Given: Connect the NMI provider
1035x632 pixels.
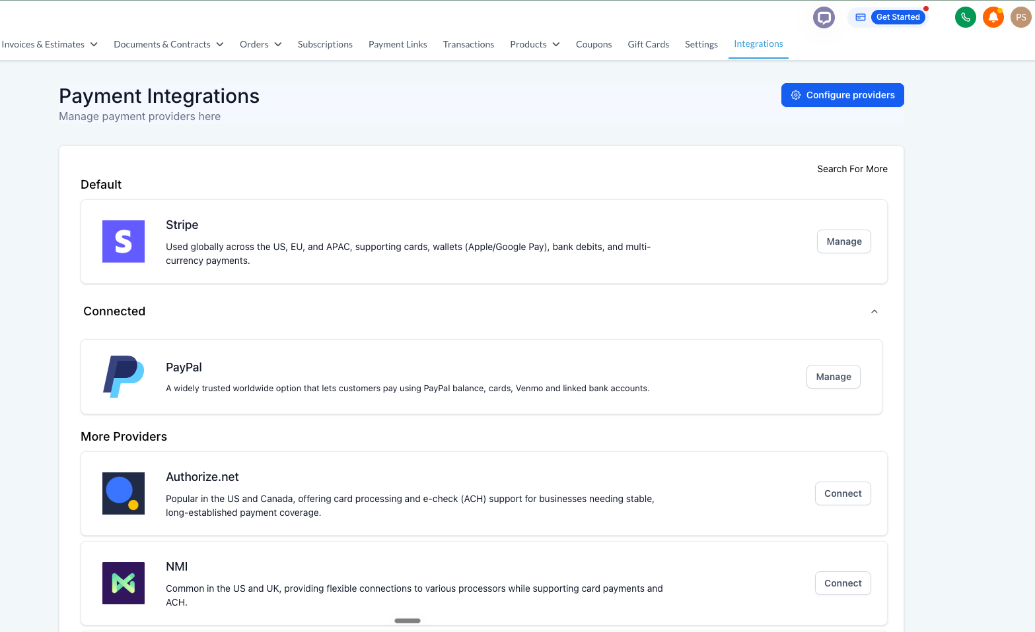Looking at the screenshot, I should click(x=843, y=583).
